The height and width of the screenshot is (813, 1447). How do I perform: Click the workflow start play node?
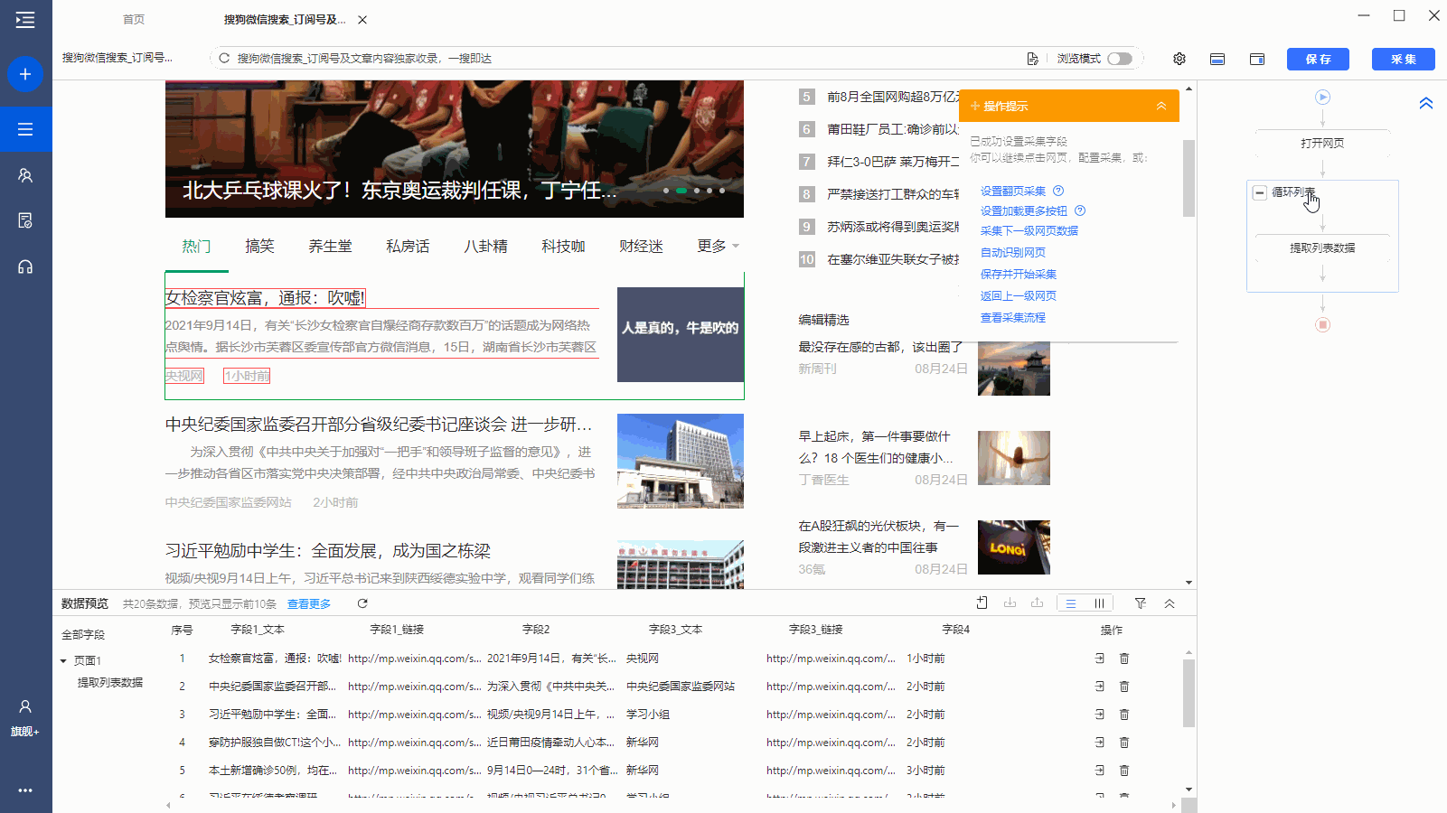click(x=1322, y=97)
